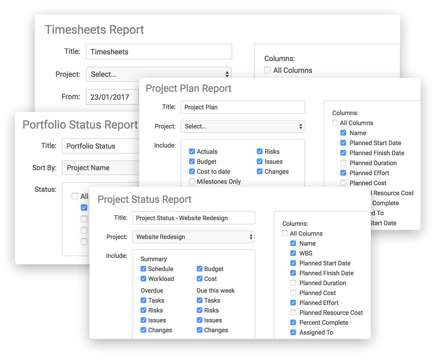Uncheck Issues in Project Plan Include
435x362 pixels.
[x=260, y=161]
